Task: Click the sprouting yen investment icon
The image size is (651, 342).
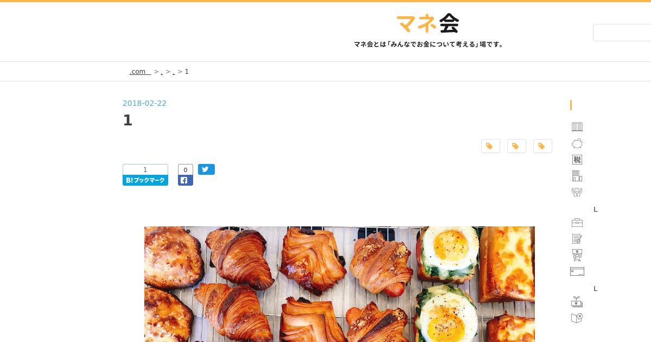Action: pos(577,302)
